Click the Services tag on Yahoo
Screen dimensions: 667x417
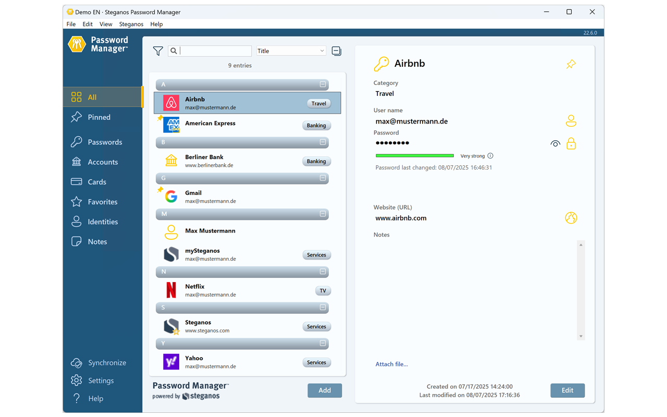pyautogui.click(x=316, y=362)
